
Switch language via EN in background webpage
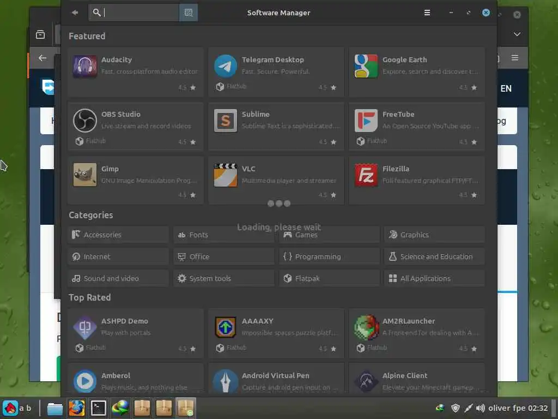point(506,88)
